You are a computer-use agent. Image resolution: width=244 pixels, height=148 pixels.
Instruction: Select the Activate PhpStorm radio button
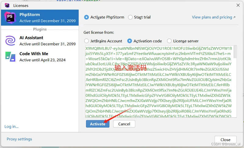pos(86,17)
